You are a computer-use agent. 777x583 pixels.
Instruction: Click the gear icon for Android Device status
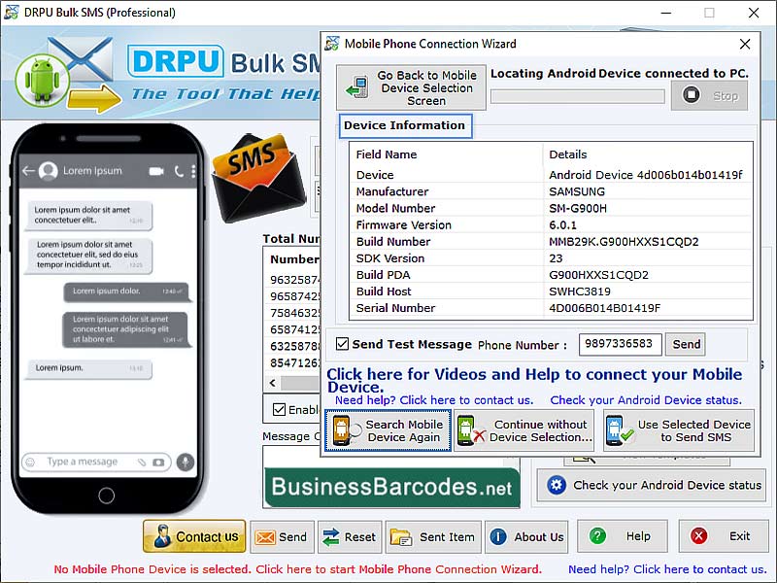point(557,487)
